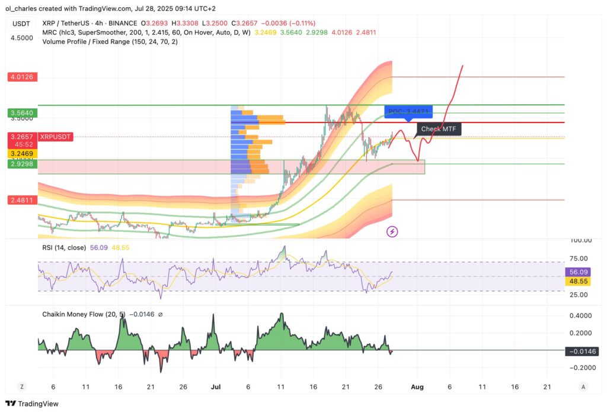Open the XRP/TetherUS symbol selector

pyautogui.click(x=67, y=22)
